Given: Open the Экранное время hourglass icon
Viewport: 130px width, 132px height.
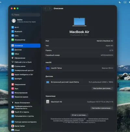Looking at the screenshot, I should pos(13,97).
